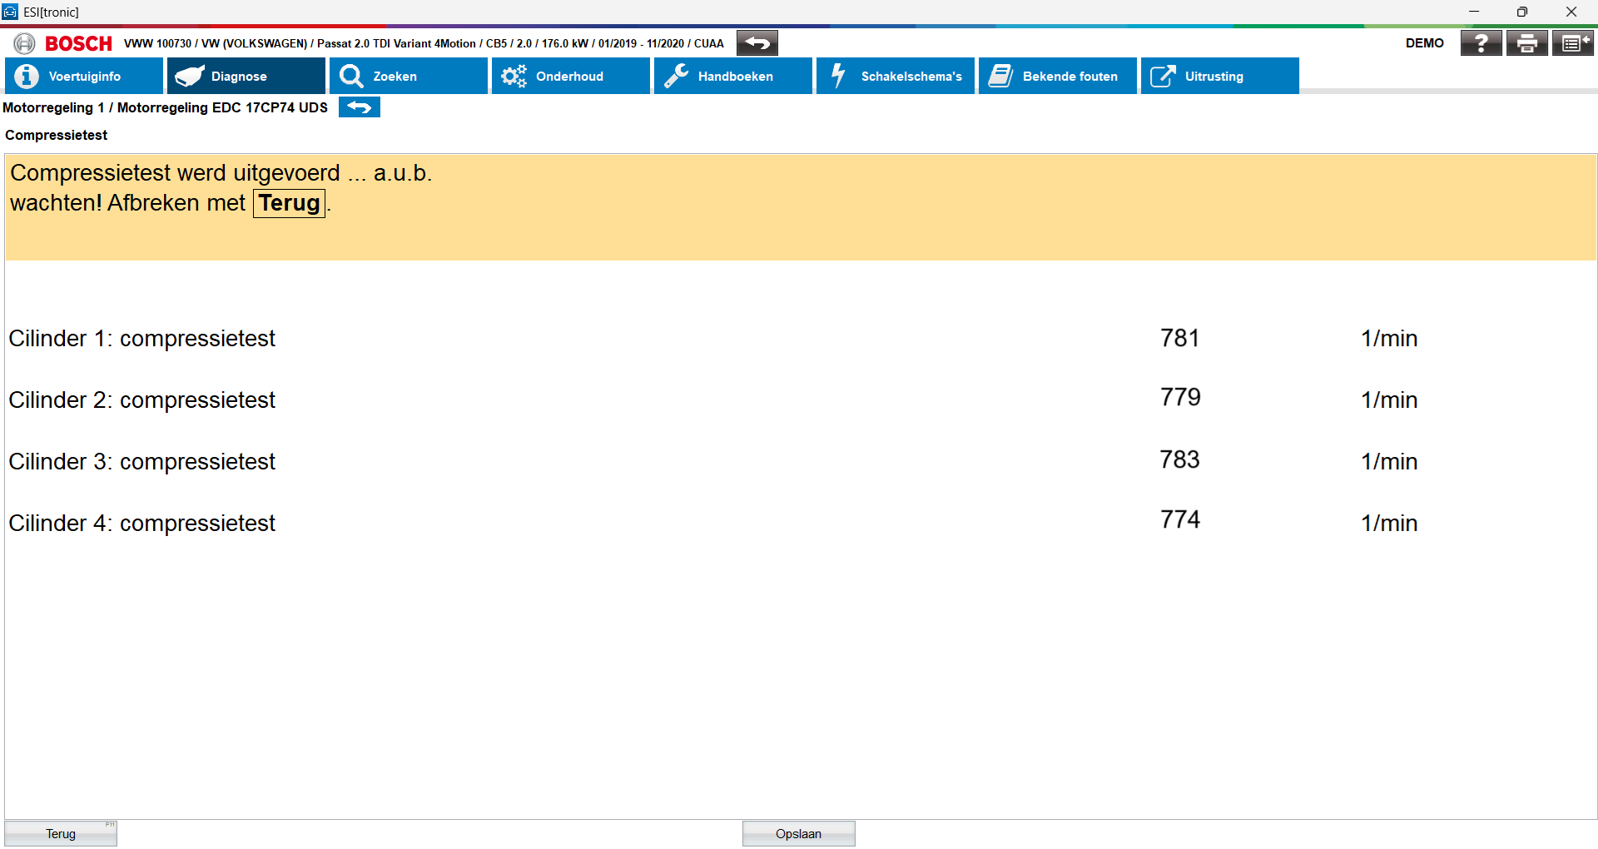Screen dimensions: 1598x849
Task: Click the Opslaan button
Action: coord(798,834)
